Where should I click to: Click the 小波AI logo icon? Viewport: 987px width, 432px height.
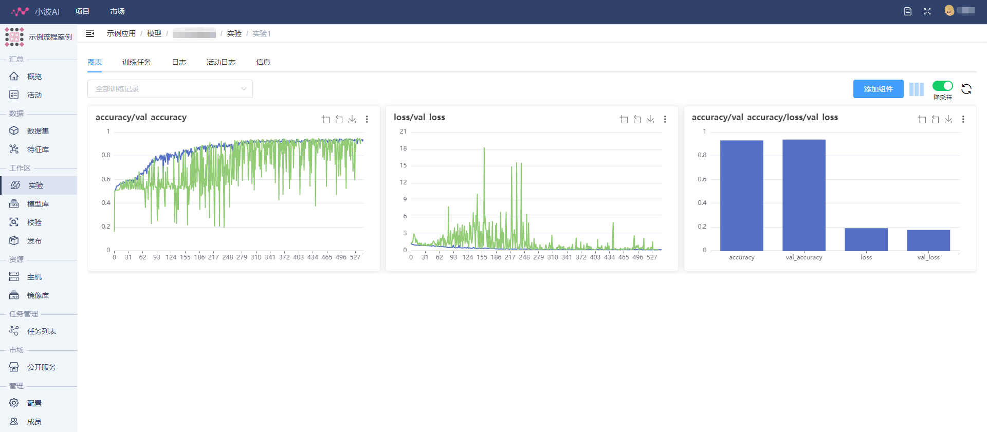click(20, 11)
